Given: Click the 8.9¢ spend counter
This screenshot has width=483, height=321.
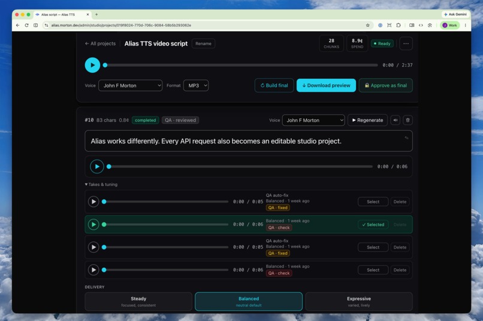Looking at the screenshot, I should click(357, 44).
